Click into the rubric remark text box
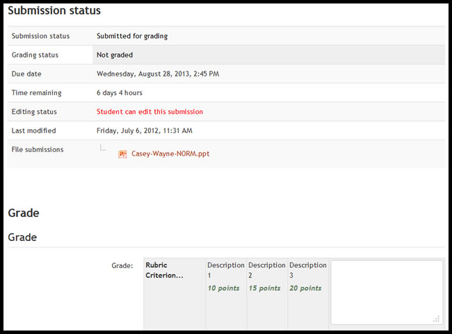 click(387, 292)
